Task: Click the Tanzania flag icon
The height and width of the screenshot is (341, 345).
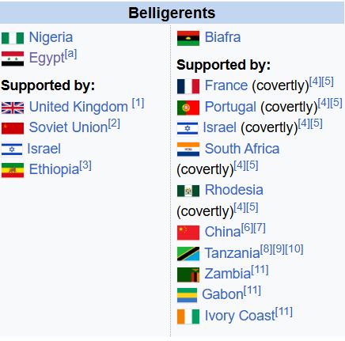Action: coord(188,254)
